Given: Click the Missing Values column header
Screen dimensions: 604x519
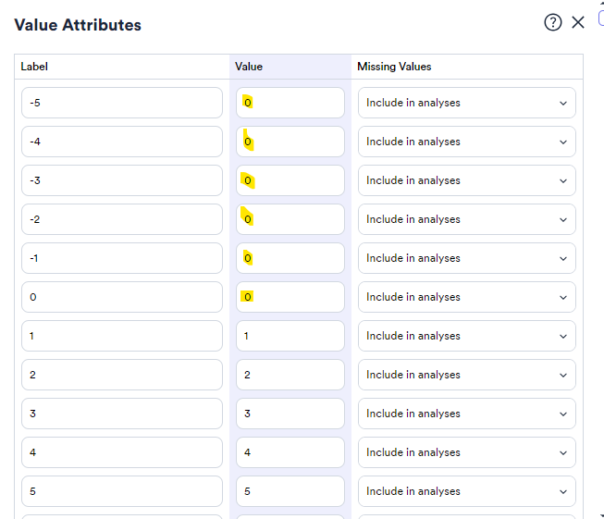Looking at the screenshot, I should 394,67.
